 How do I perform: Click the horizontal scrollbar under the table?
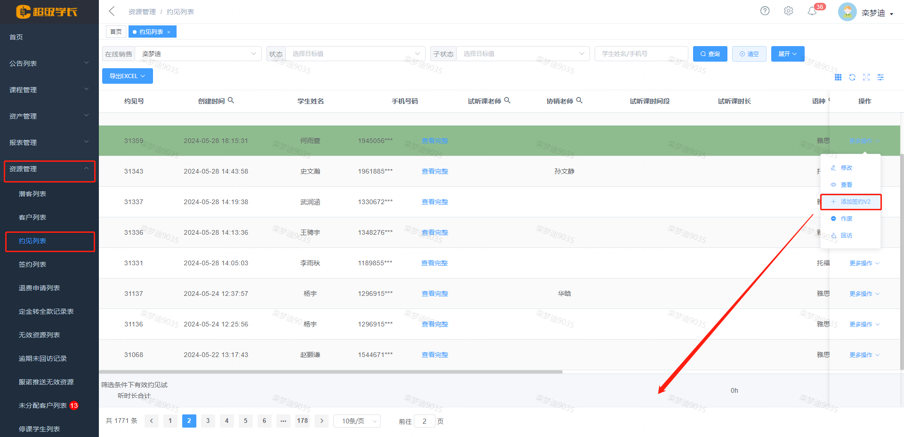tap(331, 372)
